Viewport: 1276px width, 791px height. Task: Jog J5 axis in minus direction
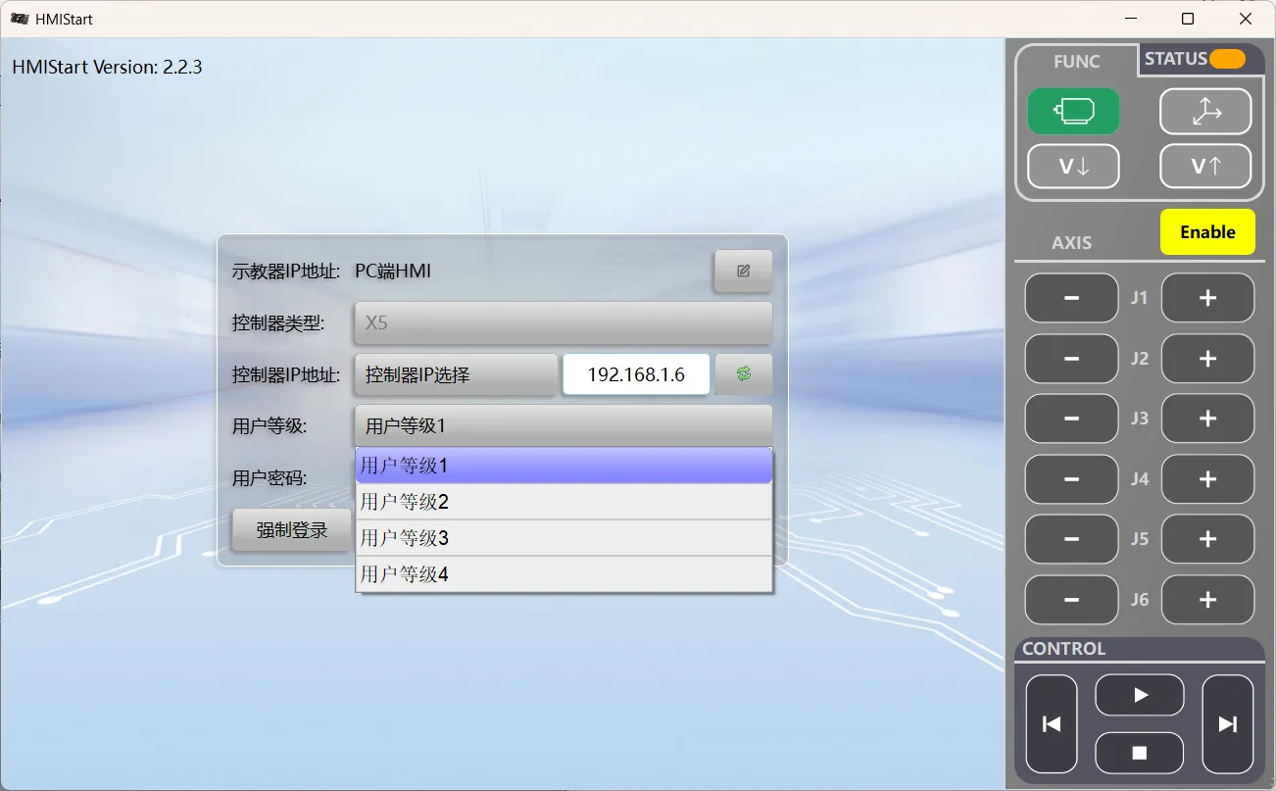[1071, 539]
